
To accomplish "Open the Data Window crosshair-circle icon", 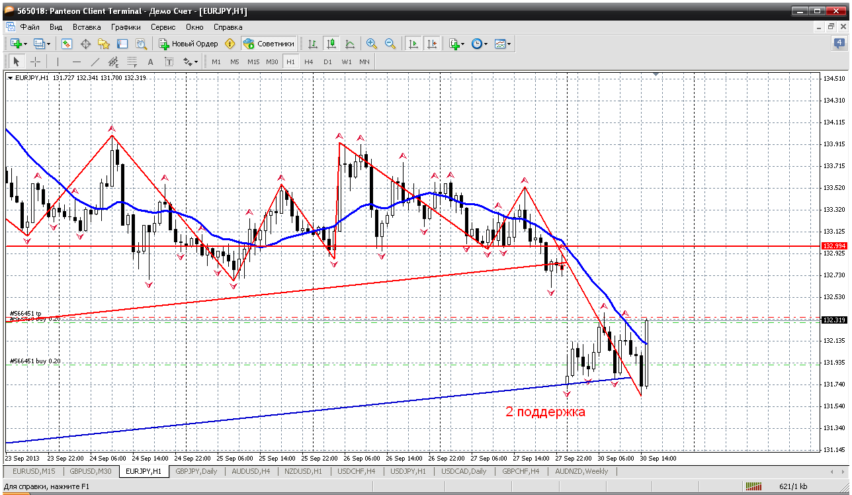I will [x=85, y=44].
